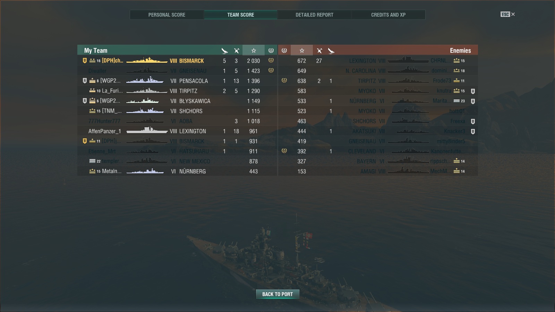This screenshot has width=555, height=312.
Task: Click the medal icon on Bismarck row
Action: tap(271, 60)
